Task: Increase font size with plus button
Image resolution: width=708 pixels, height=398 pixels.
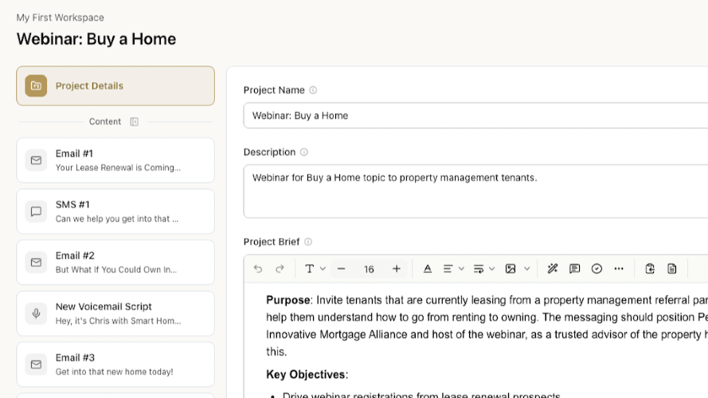Action: 397,269
